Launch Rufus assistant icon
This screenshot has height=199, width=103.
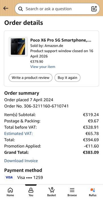click(92, 190)
